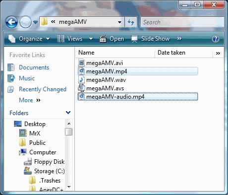This screenshot has height=195, width=228.
Task: Go back using the blue Back arrow
Action: 11,22
